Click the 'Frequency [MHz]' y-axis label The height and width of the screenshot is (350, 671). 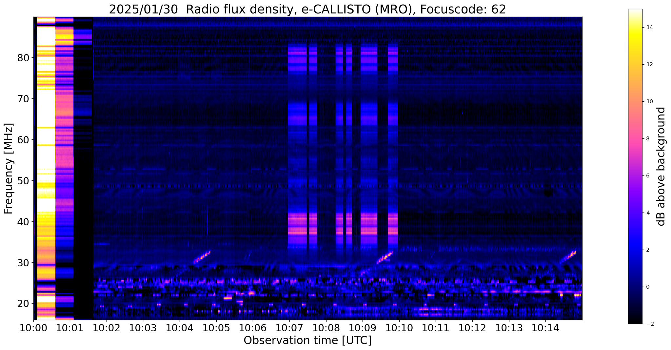coord(9,169)
